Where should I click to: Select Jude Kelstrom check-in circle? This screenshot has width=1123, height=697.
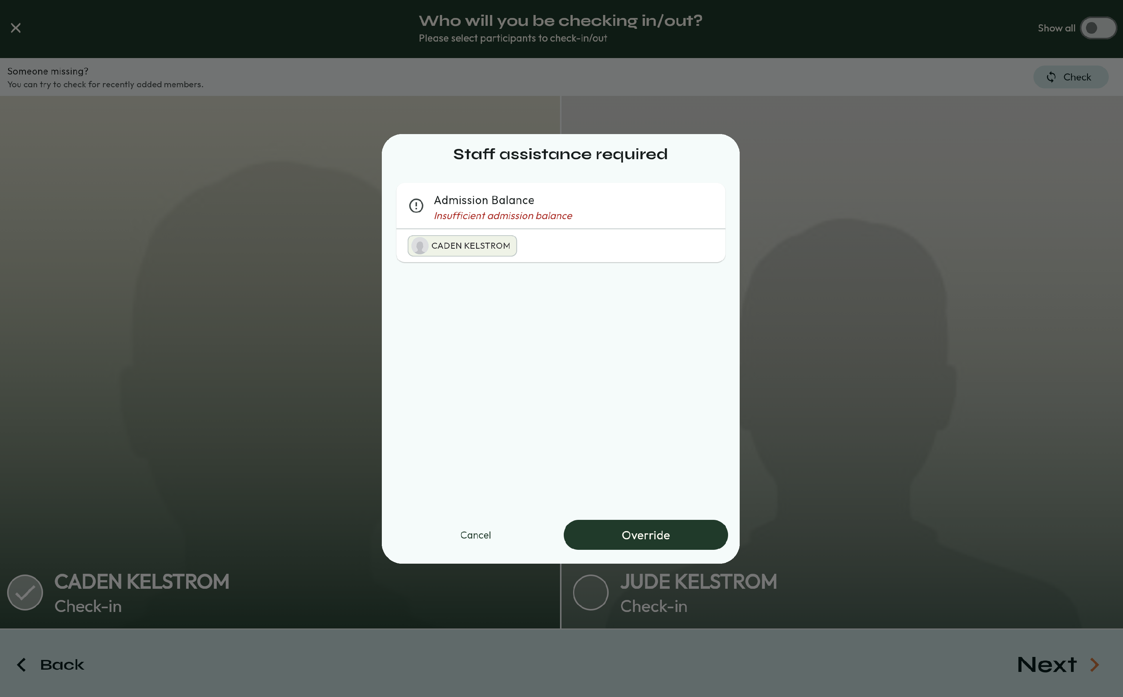(591, 593)
